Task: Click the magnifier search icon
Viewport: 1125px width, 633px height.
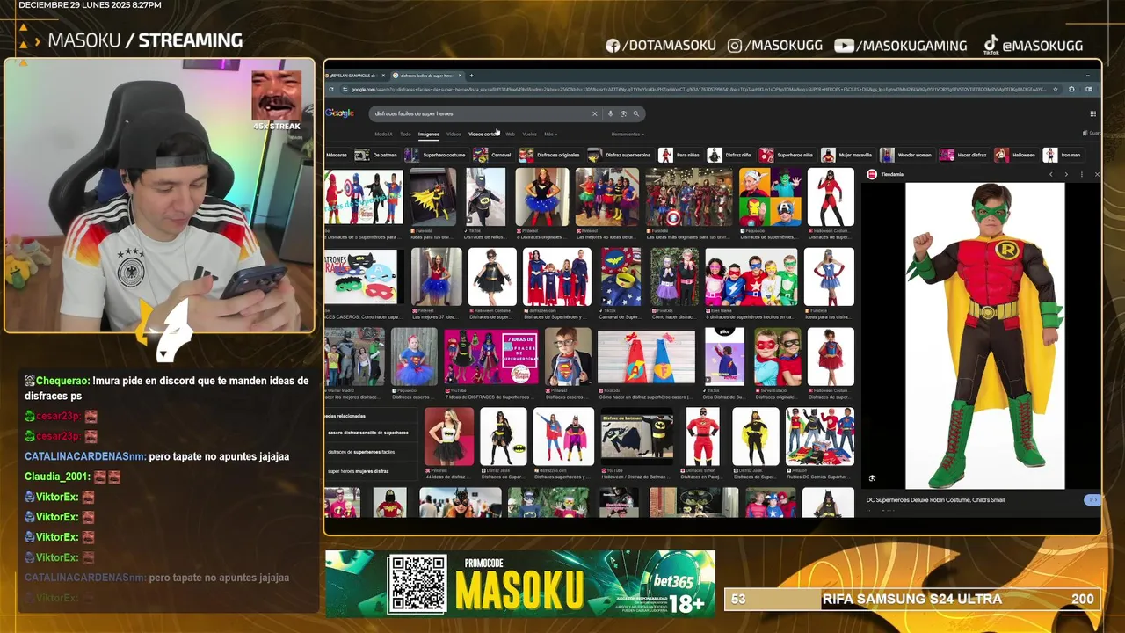Action: click(x=636, y=113)
